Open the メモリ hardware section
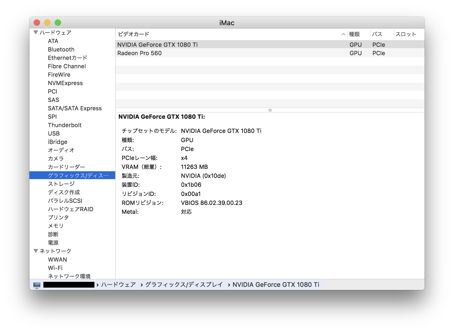The height and width of the screenshot is (332, 454). tap(55, 226)
